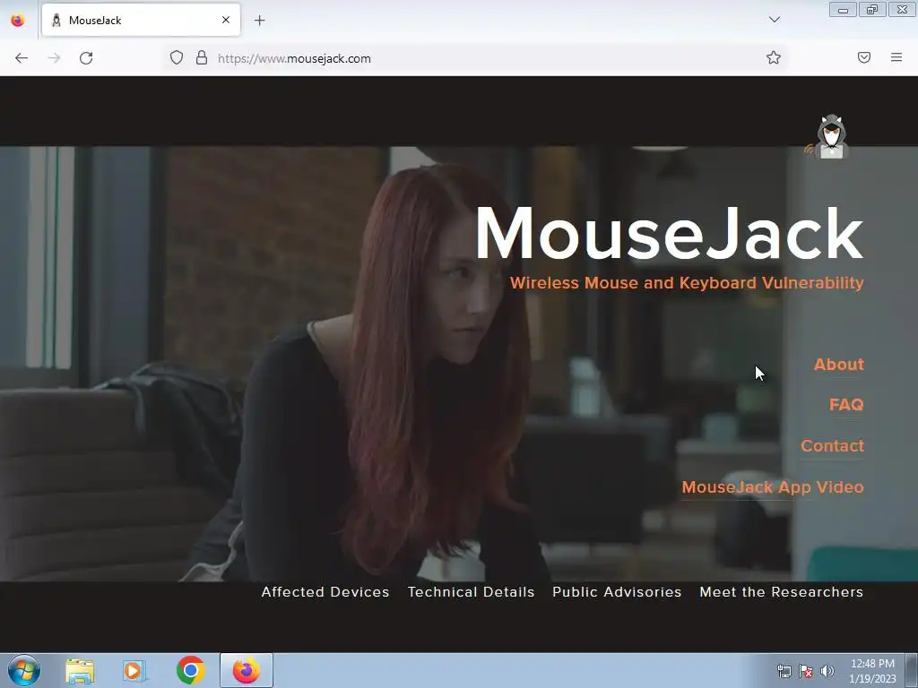Click the MouseJack main heading
This screenshot has height=688, width=918.
669,234
